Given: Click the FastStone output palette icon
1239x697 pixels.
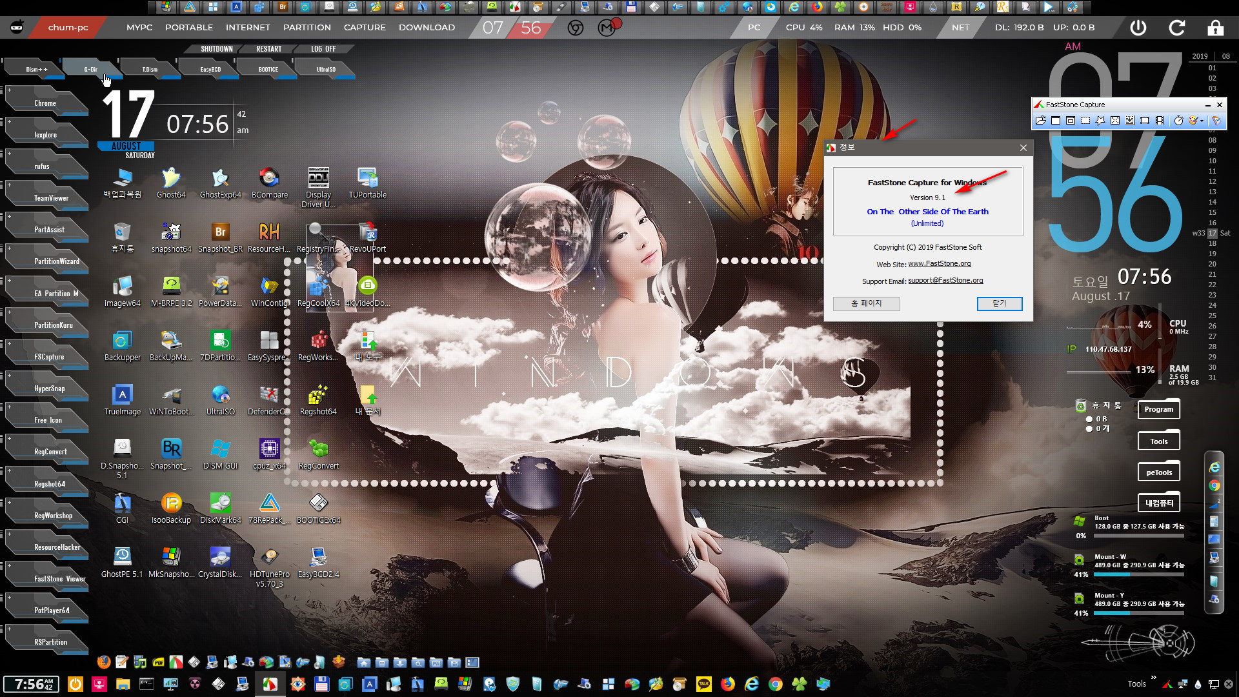Looking at the screenshot, I should pos(1193,121).
